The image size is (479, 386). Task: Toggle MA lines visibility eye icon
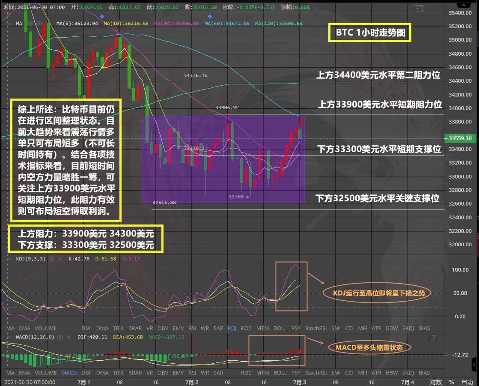click(x=30, y=24)
